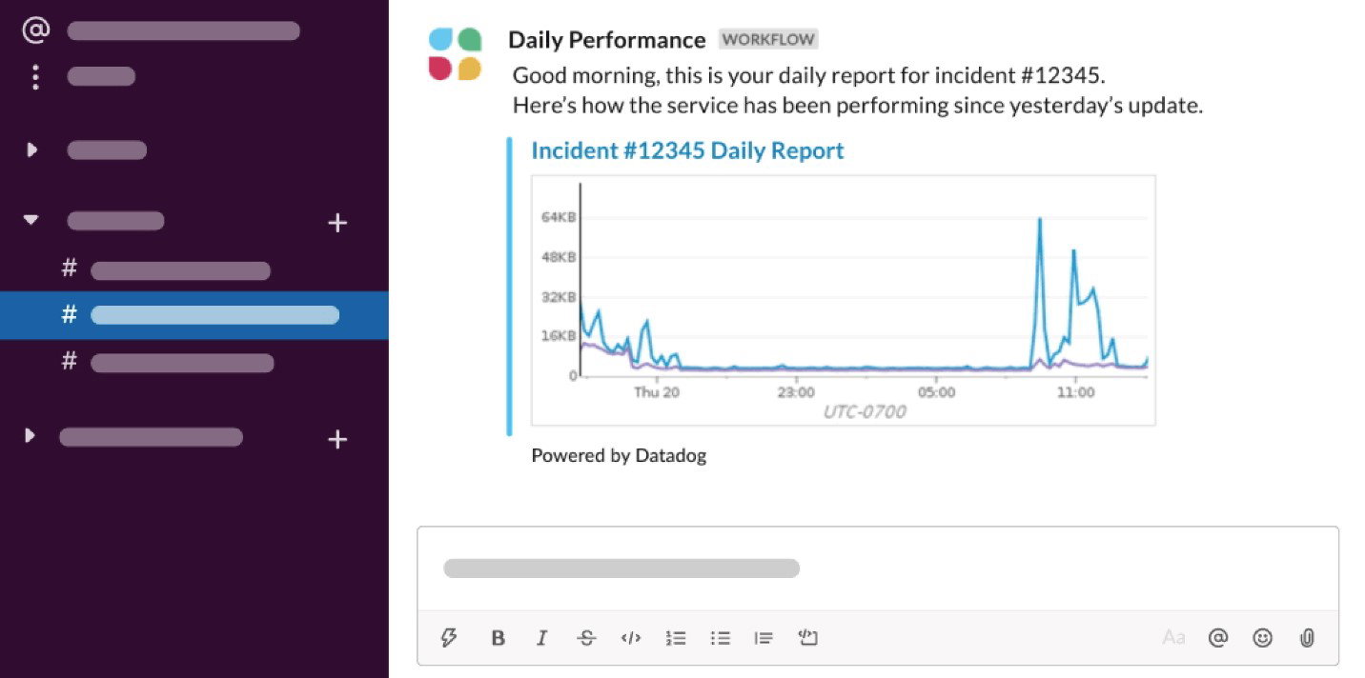
Task: Toggle the Aa formatting bar visibility
Action: pos(1173,638)
